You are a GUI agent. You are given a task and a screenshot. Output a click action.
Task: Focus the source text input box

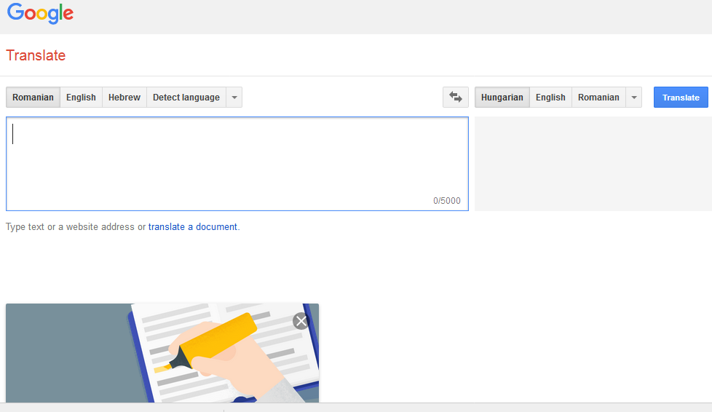(237, 160)
